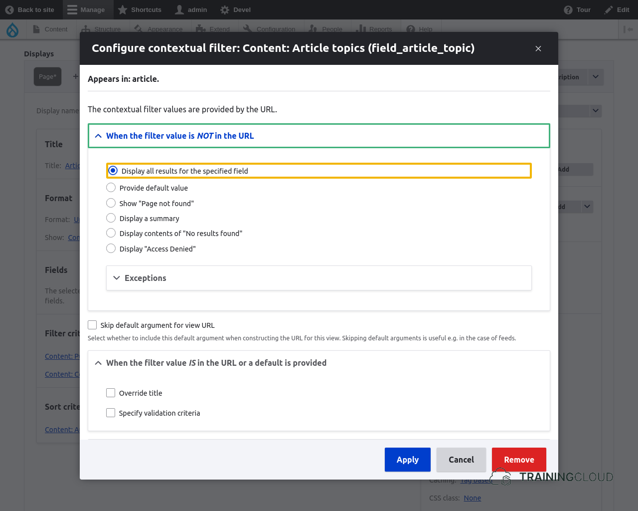Select Provide default value option

click(x=111, y=188)
